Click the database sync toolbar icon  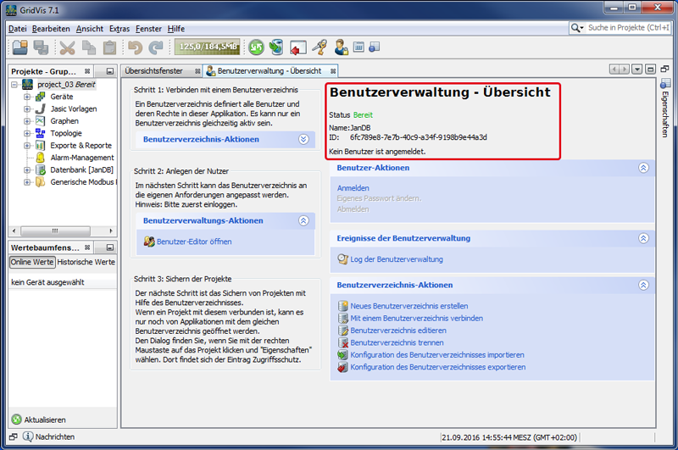tap(276, 47)
